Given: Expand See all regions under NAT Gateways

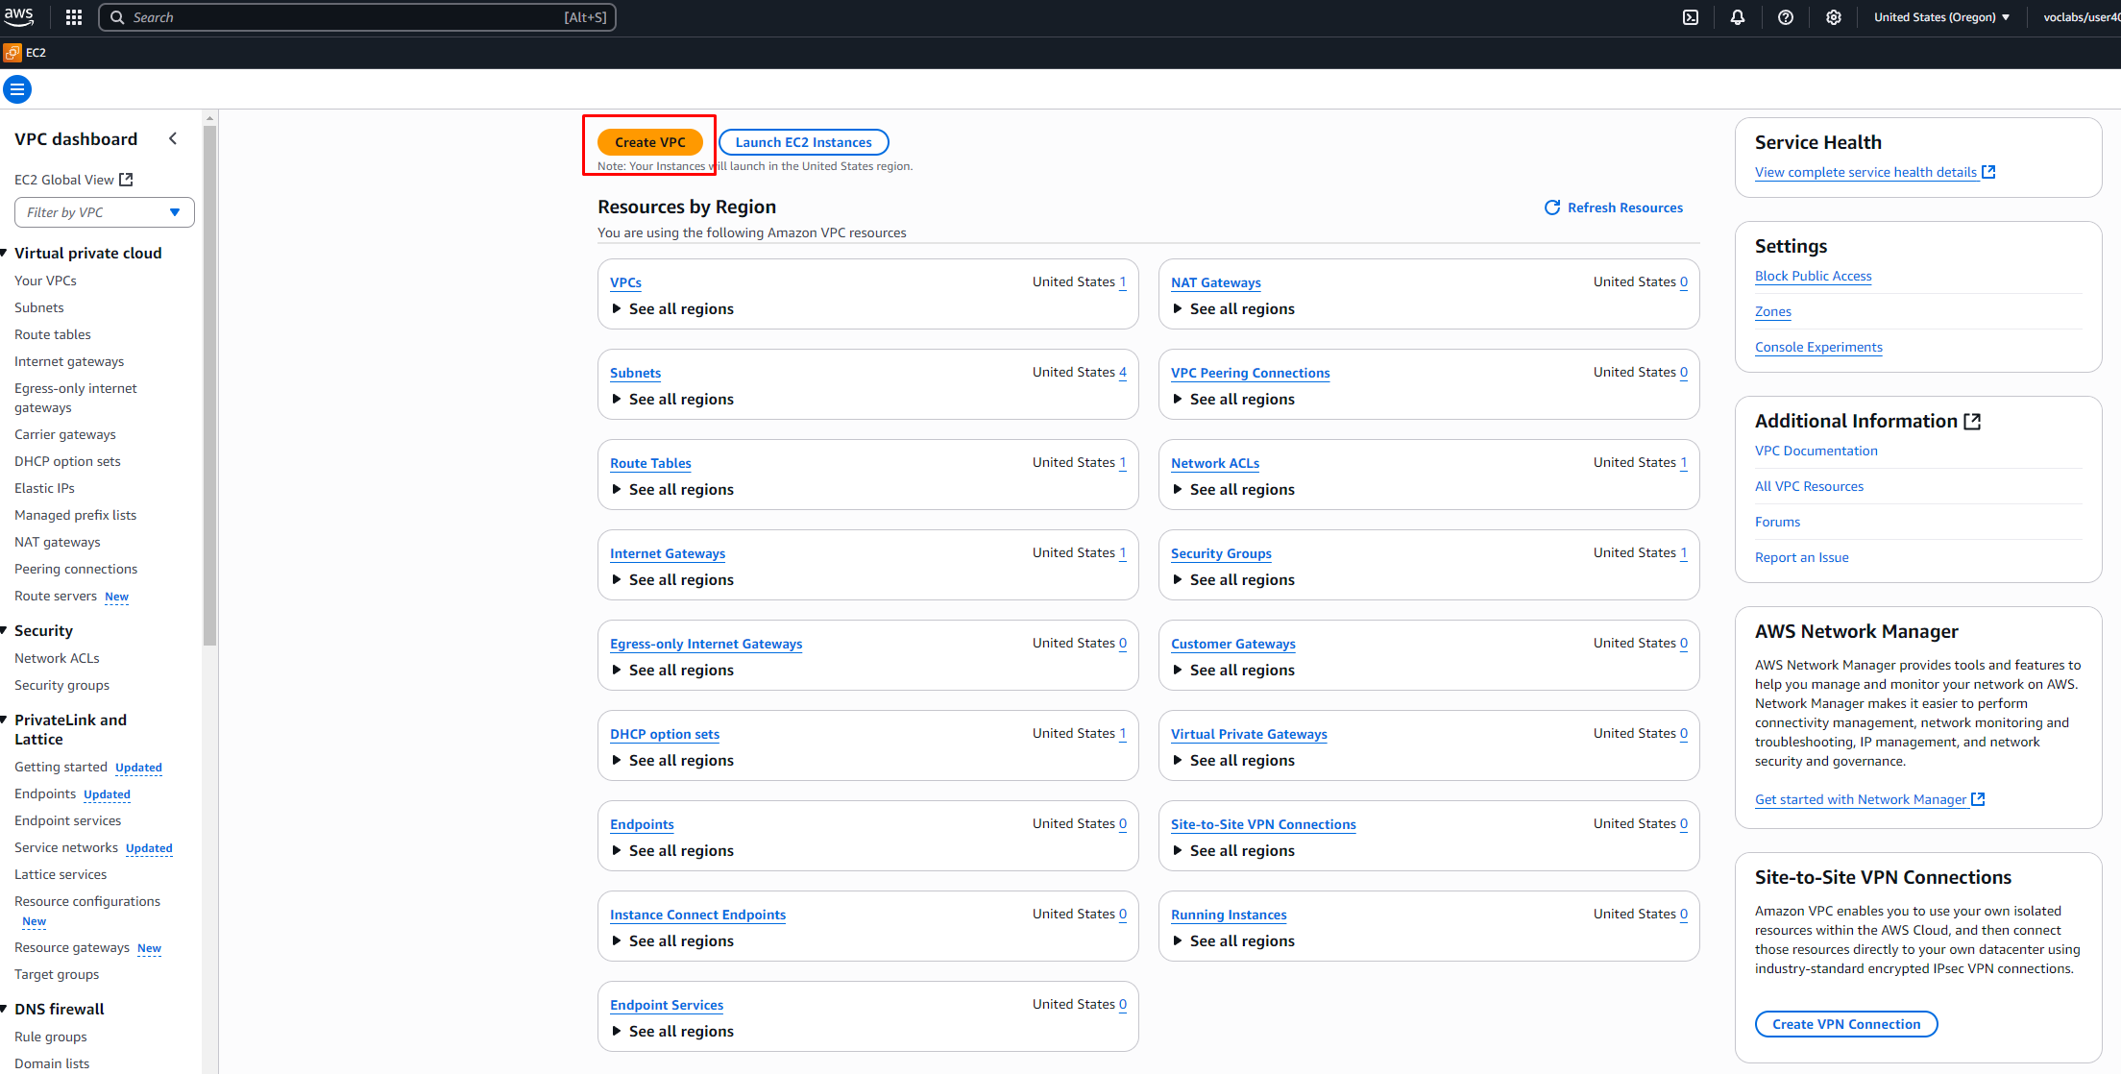Looking at the screenshot, I should (x=1233, y=308).
